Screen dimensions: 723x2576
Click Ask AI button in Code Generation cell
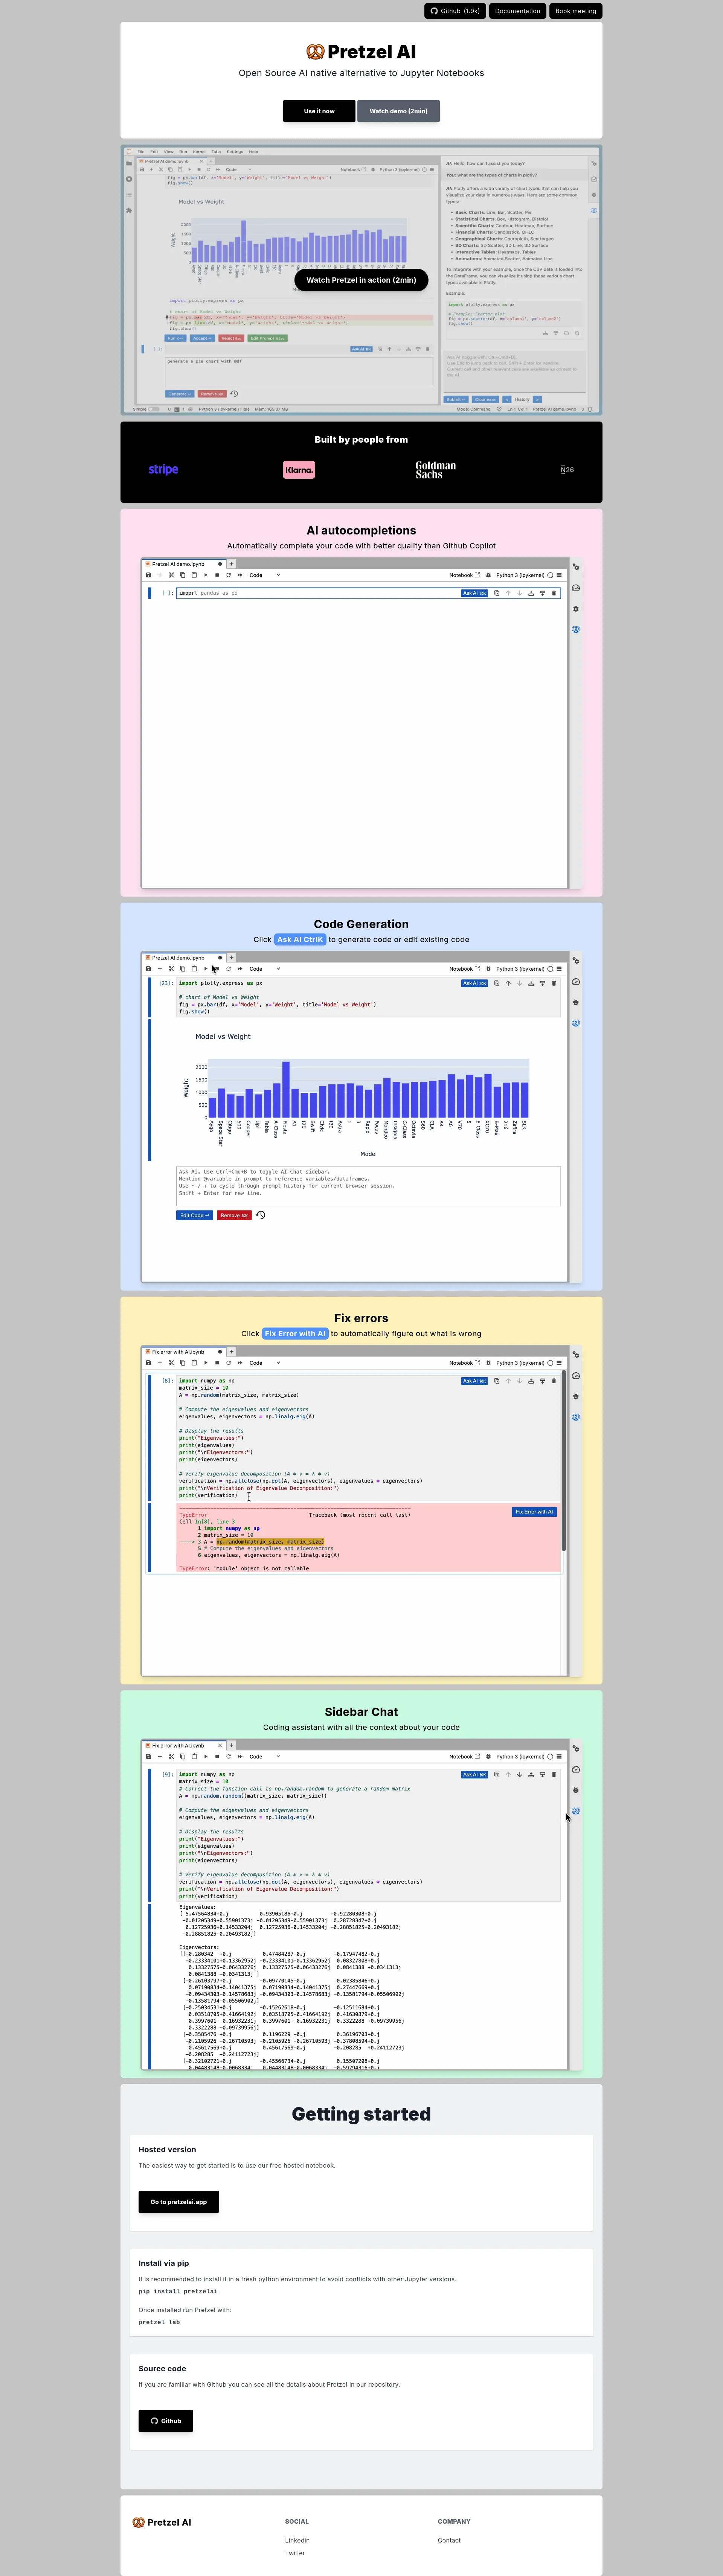pos(475,983)
